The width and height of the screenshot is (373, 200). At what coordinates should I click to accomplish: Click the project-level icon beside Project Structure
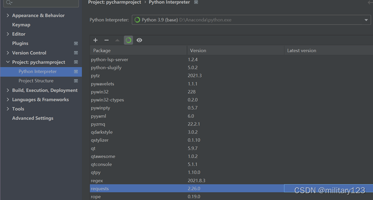pyautogui.click(x=76, y=81)
